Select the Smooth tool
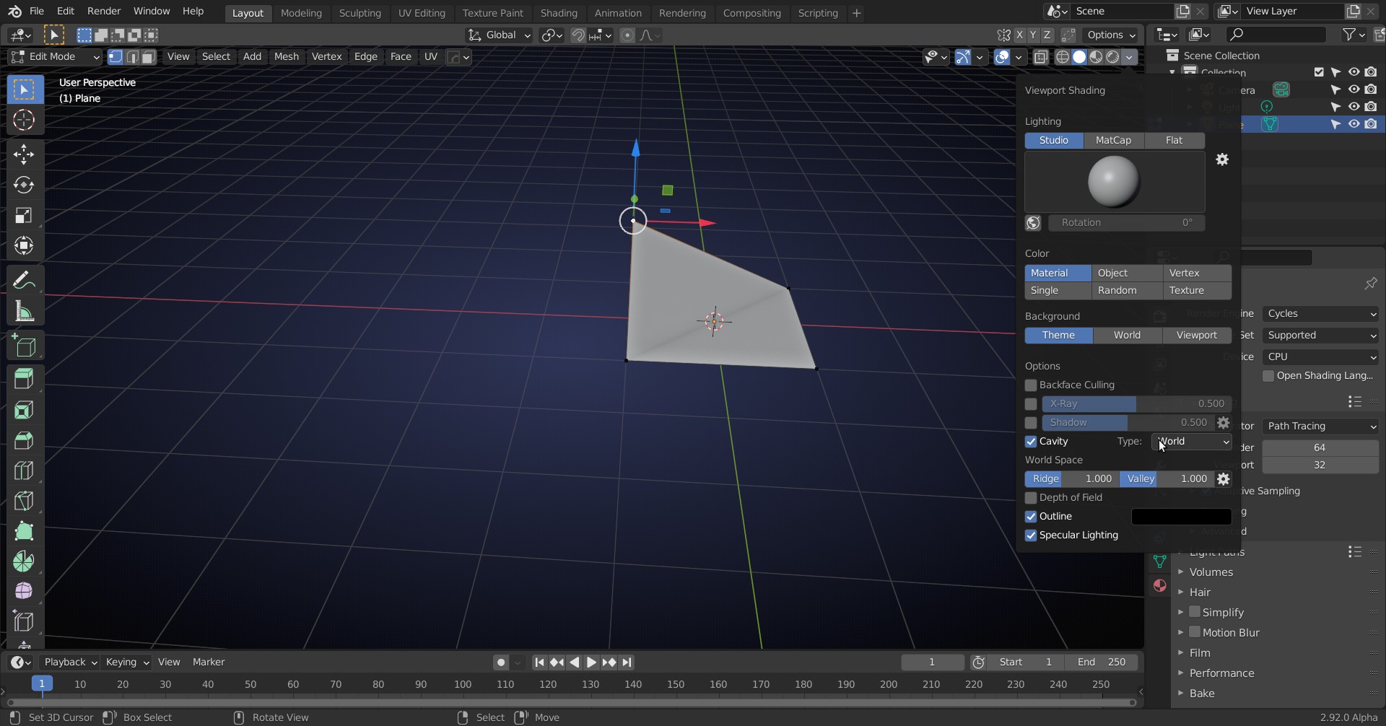The height and width of the screenshot is (726, 1386). [24, 591]
